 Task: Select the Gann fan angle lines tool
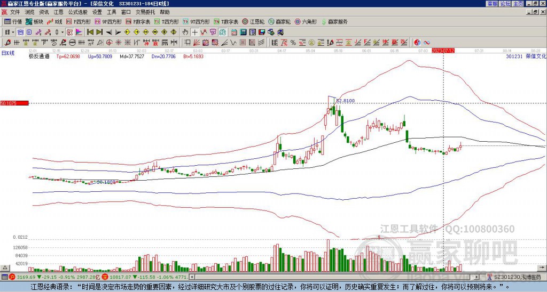197,43
